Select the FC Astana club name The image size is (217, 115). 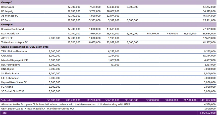(x=7, y=87)
